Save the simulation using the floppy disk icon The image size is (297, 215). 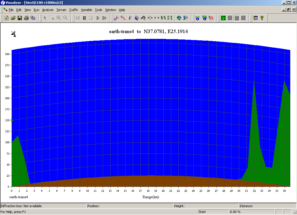coord(20,18)
